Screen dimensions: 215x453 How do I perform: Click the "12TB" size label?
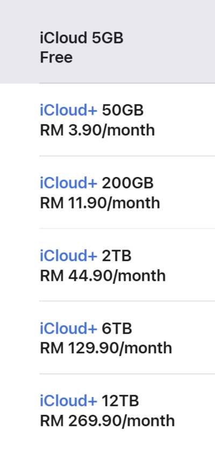coord(120,401)
